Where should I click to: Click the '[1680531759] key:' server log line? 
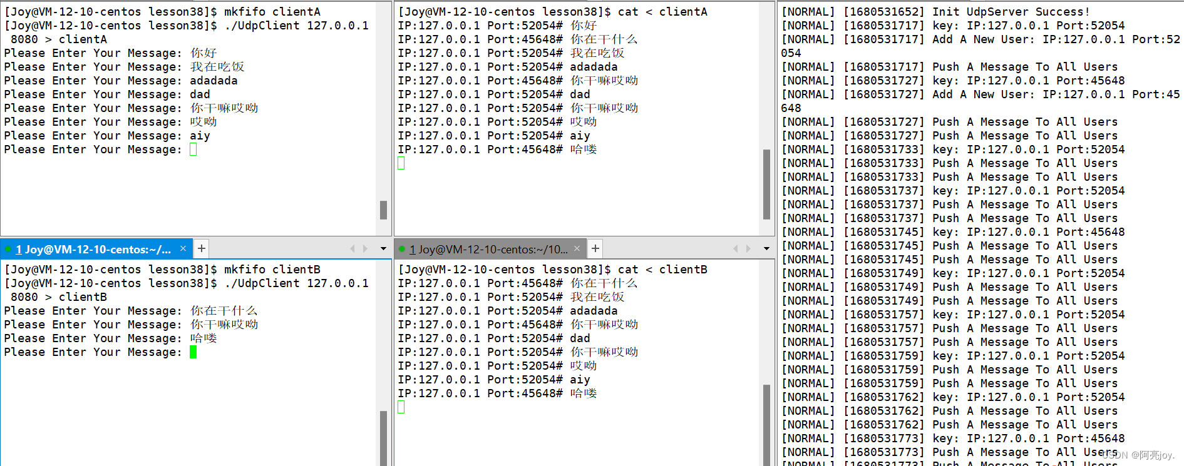point(953,356)
